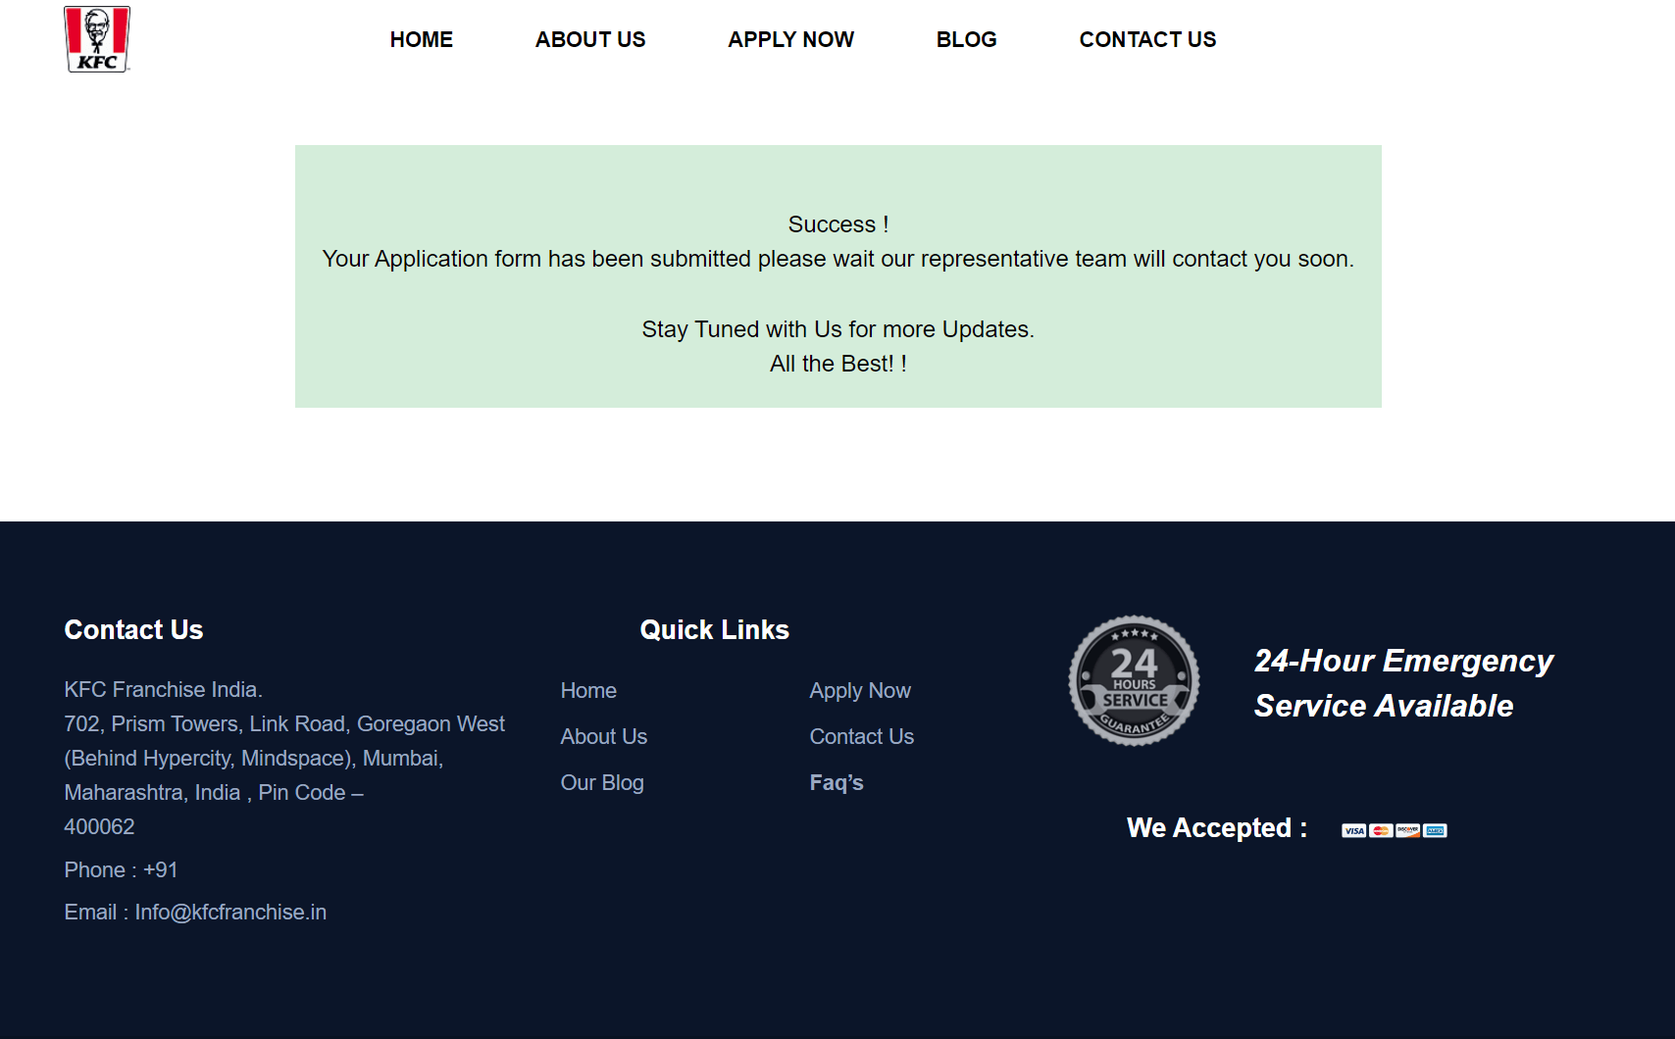Open the Faq's quick link

point(837,782)
